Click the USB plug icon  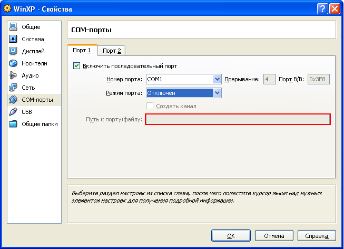(13, 112)
